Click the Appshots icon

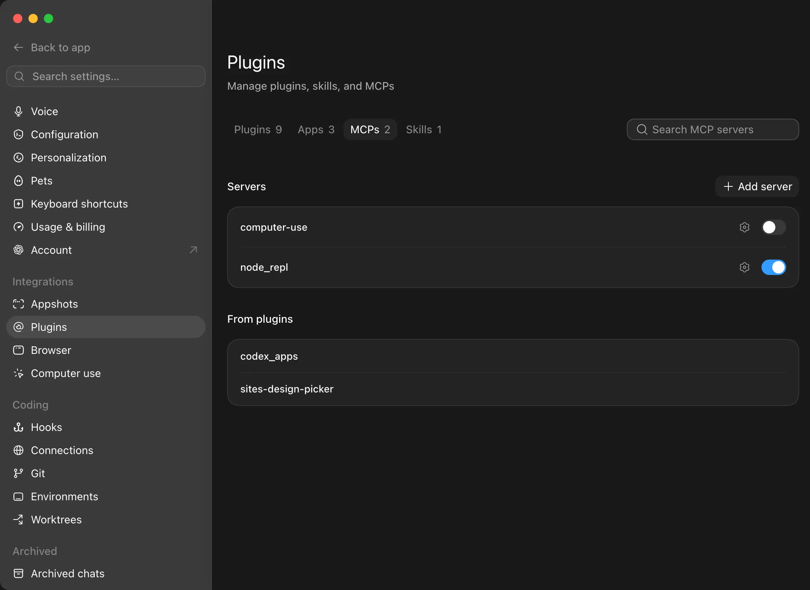click(18, 304)
